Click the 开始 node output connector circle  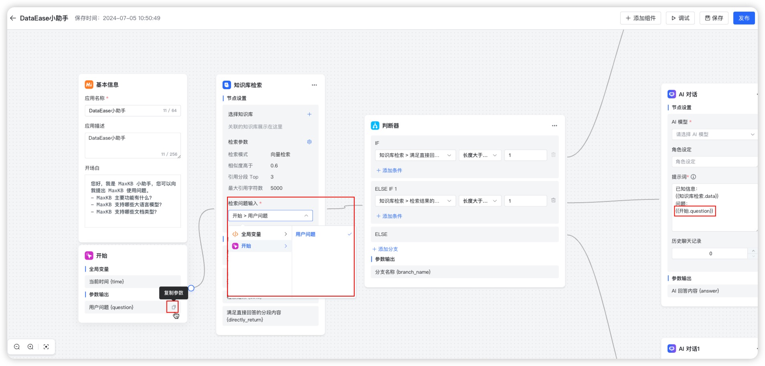[x=191, y=288]
